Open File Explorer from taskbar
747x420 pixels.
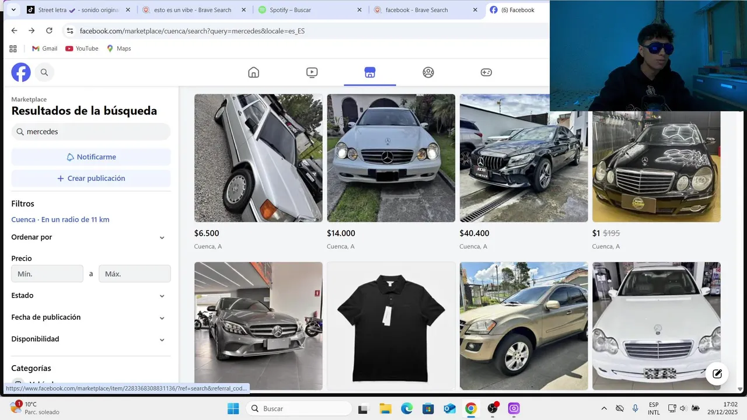385,408
